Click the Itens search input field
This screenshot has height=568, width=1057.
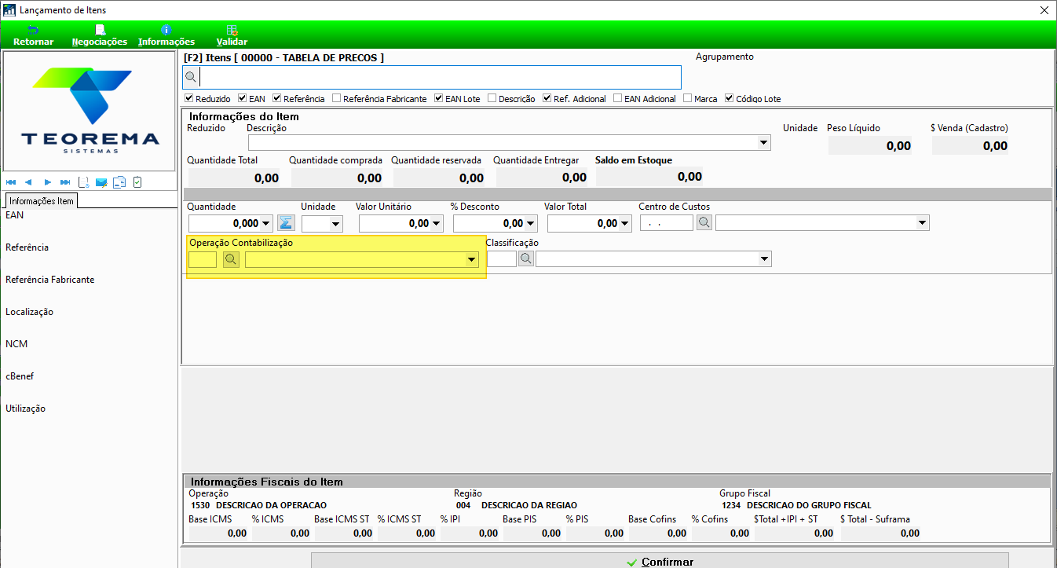440,77
